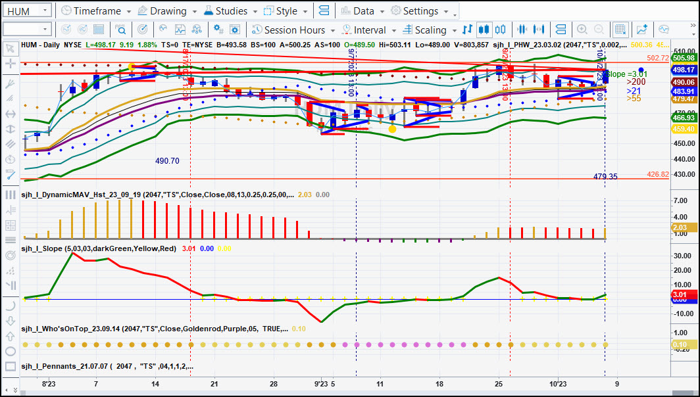Click the blue 498.17 price marker
The image size is (700, 397).
pyautogui.click(x=684, y=70)
